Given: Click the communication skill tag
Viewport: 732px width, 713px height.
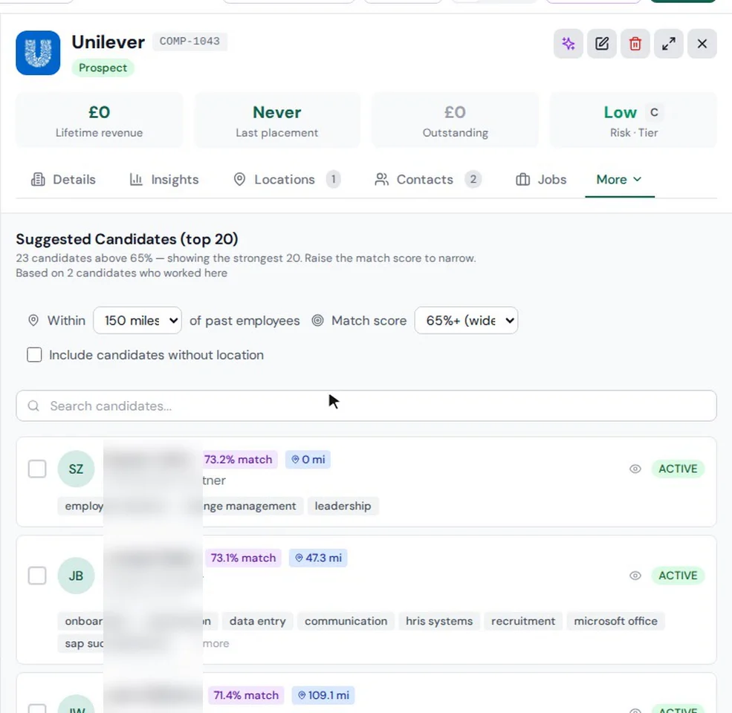Looking at the screenshot, I should pyautogui.click(x=346, y=622).
